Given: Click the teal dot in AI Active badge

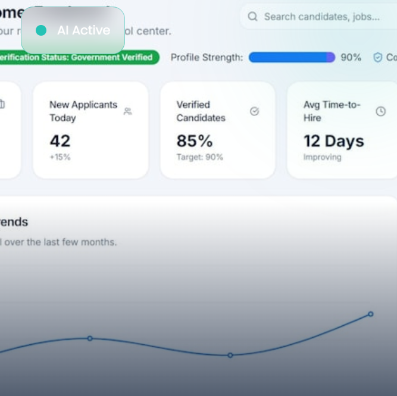Looking at the screenshot, I should click(x=41, y=30).
